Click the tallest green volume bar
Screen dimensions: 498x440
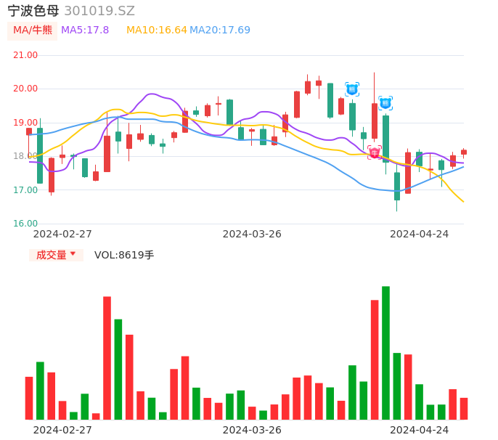(385, 353)
